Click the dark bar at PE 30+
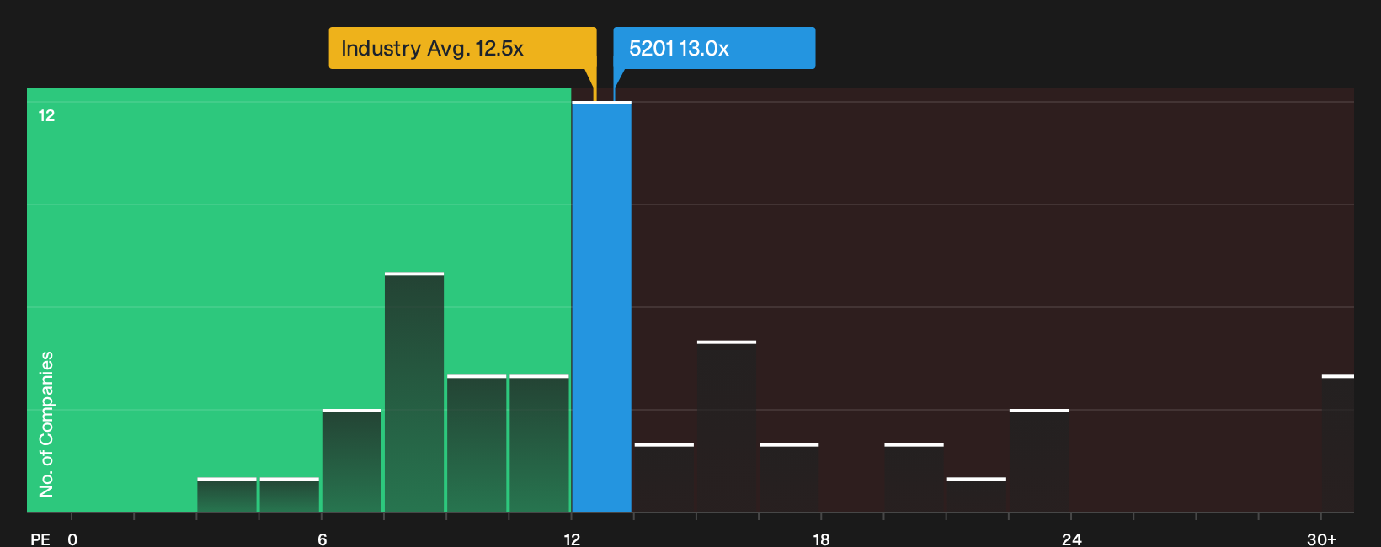 (1337, 443)
